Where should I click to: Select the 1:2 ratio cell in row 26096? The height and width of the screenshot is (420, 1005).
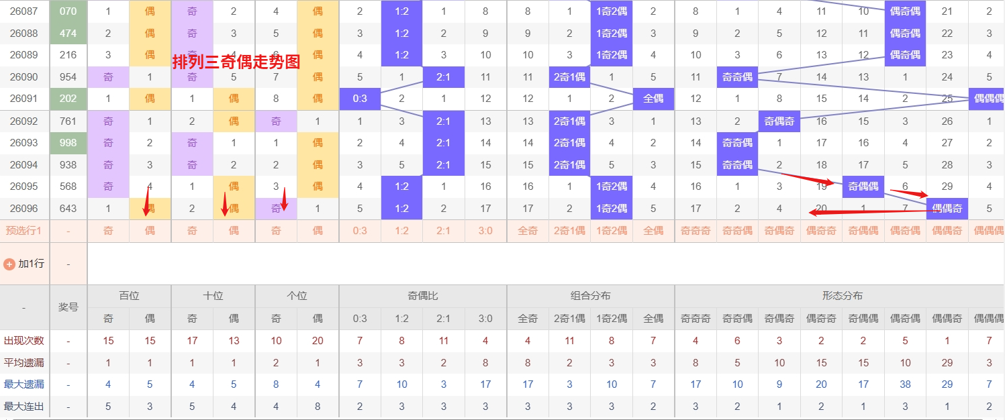(401, 208)
